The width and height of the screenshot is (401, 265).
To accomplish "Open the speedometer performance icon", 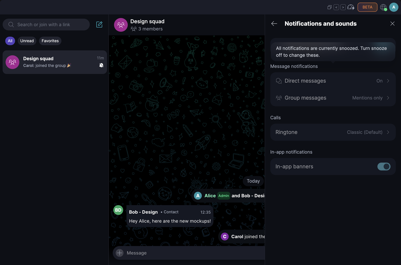I will (x=351, y=7).
